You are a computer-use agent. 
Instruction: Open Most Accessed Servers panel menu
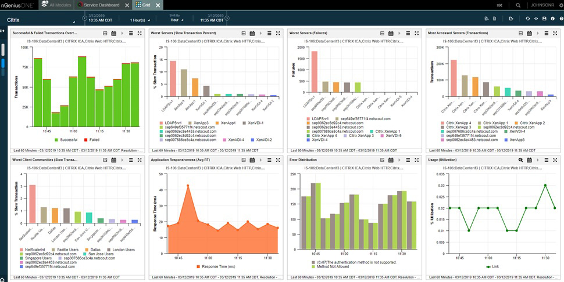547,34
